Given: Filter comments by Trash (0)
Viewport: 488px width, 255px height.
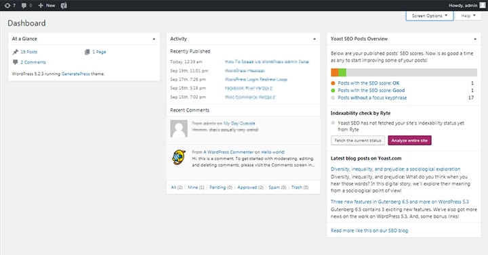Looking at the screenshot, I should point(300,187).
